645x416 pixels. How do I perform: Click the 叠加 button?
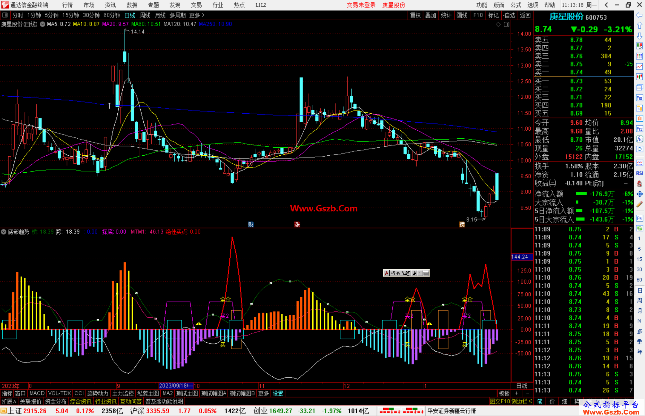pos(431,15)
